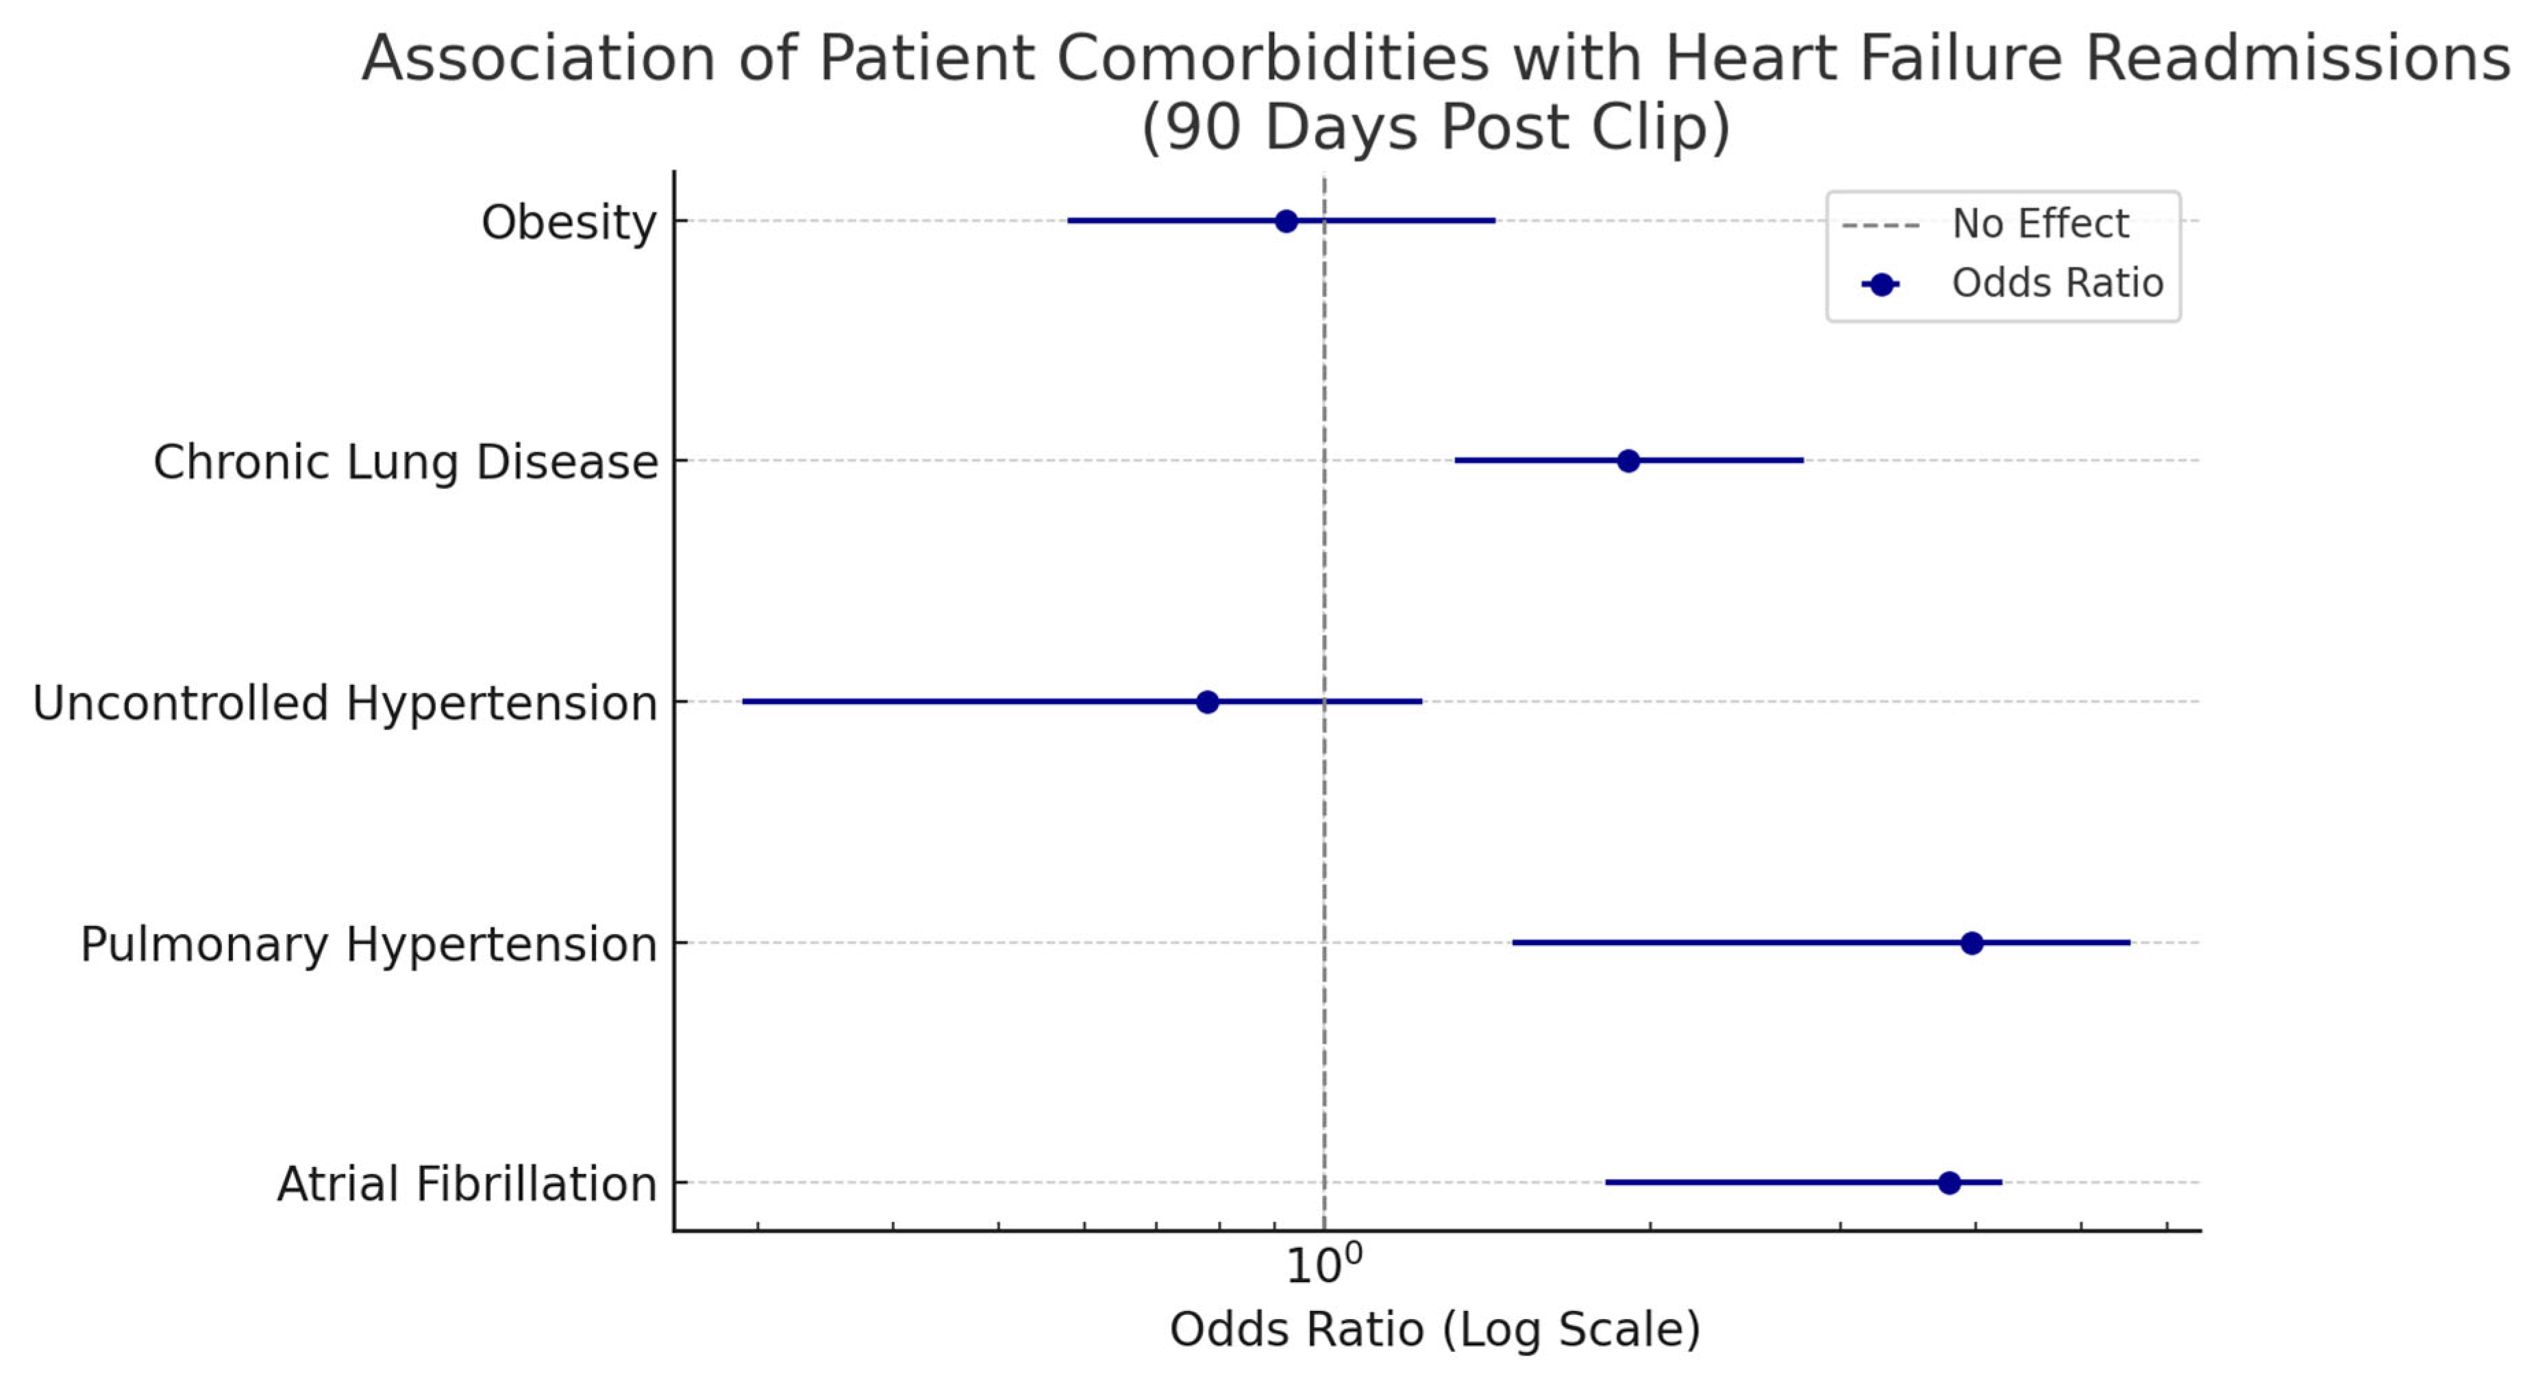Screen dimensions: 2538x1378
Task: Click the left end of Obesity confidence interval
Action: coord(1070,222)
